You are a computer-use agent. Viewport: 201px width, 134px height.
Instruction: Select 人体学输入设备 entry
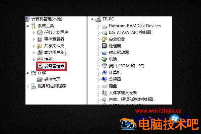123,93
